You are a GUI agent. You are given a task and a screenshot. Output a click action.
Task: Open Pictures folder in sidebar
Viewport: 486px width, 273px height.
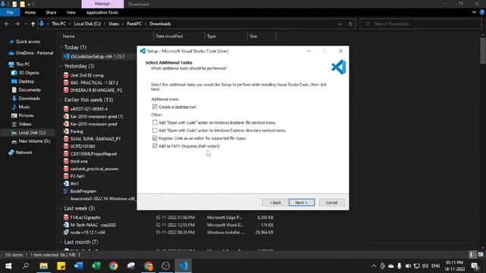point(26,115)
